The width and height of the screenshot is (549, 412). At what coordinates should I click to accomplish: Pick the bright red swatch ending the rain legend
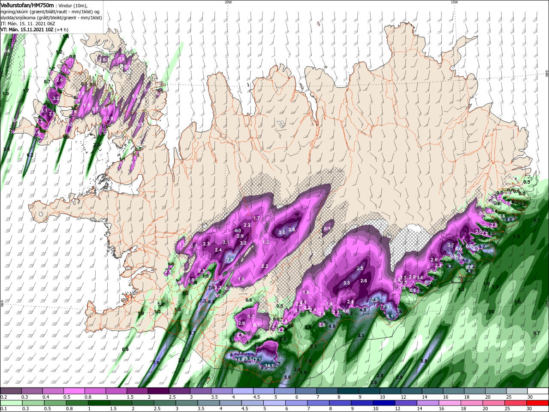[x=538, y=403]
